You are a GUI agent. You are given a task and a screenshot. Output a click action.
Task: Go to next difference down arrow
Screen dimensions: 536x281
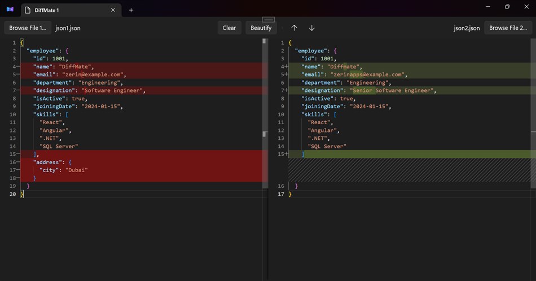pos(312,28)
